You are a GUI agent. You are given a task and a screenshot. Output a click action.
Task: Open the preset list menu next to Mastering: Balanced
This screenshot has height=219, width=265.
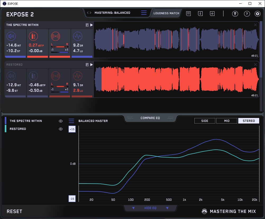click(x=144, y=13)
